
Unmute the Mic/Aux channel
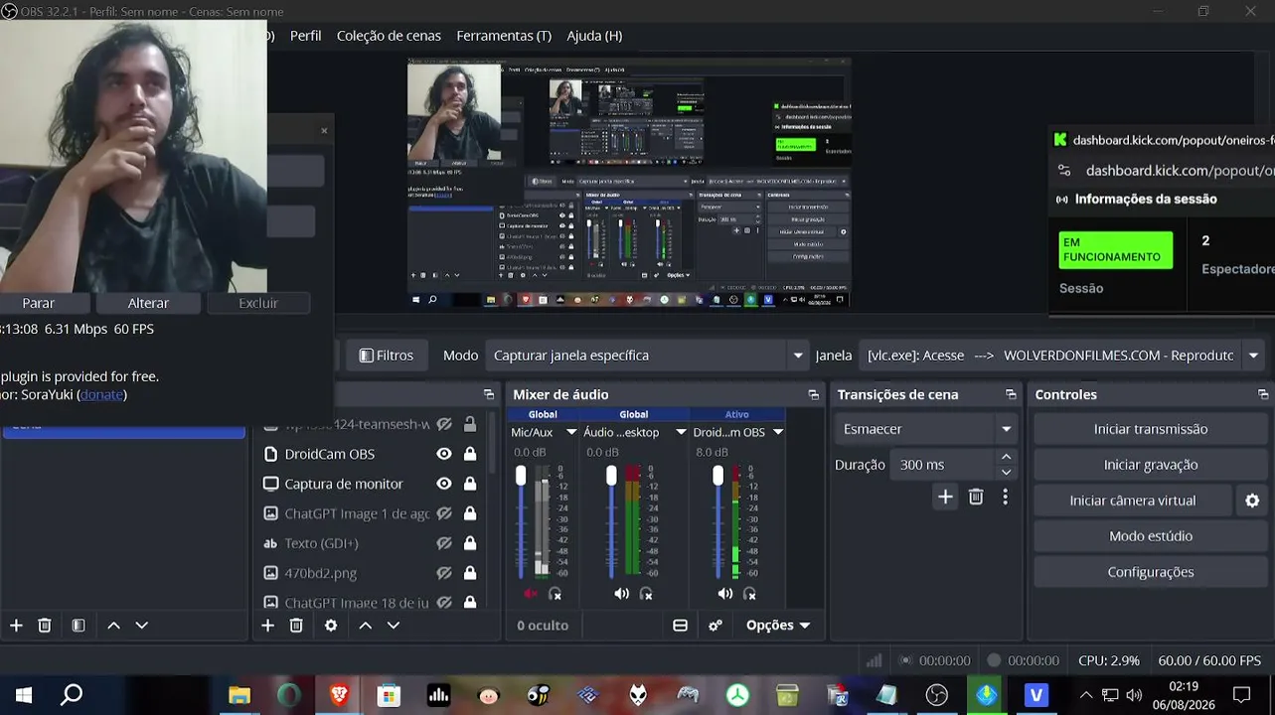pyautogui.click(x=531, y=594)
